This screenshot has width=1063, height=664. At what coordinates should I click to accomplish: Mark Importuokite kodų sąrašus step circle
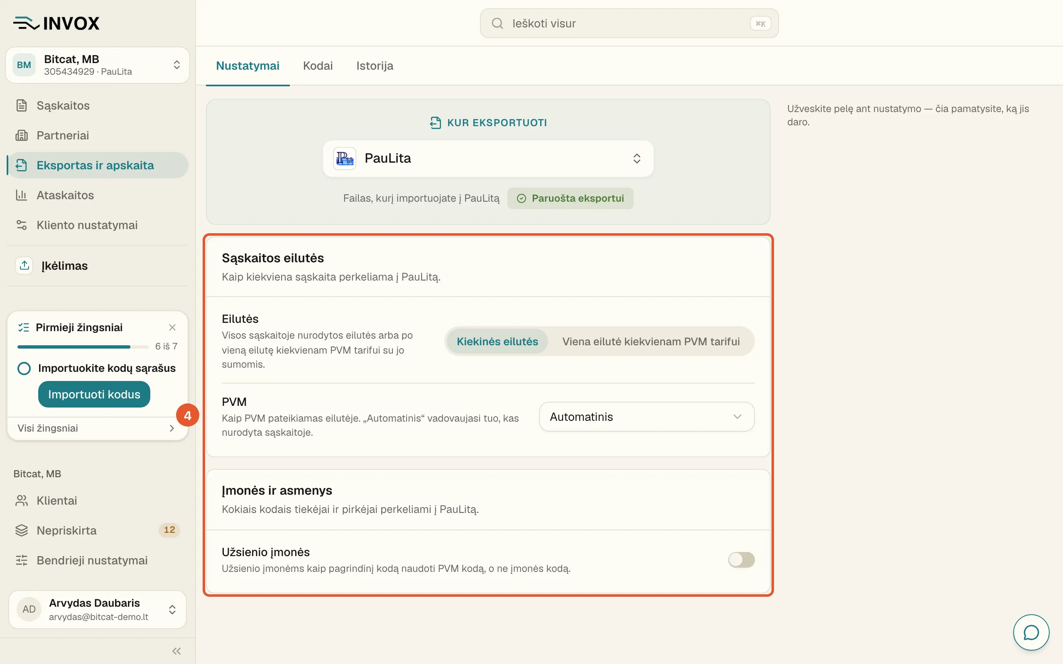tap(24, 368)
